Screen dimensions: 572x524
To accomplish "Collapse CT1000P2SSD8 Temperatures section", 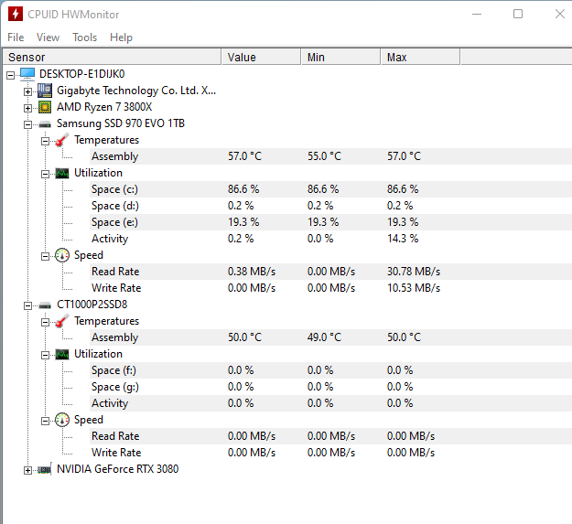I will 45,323.
